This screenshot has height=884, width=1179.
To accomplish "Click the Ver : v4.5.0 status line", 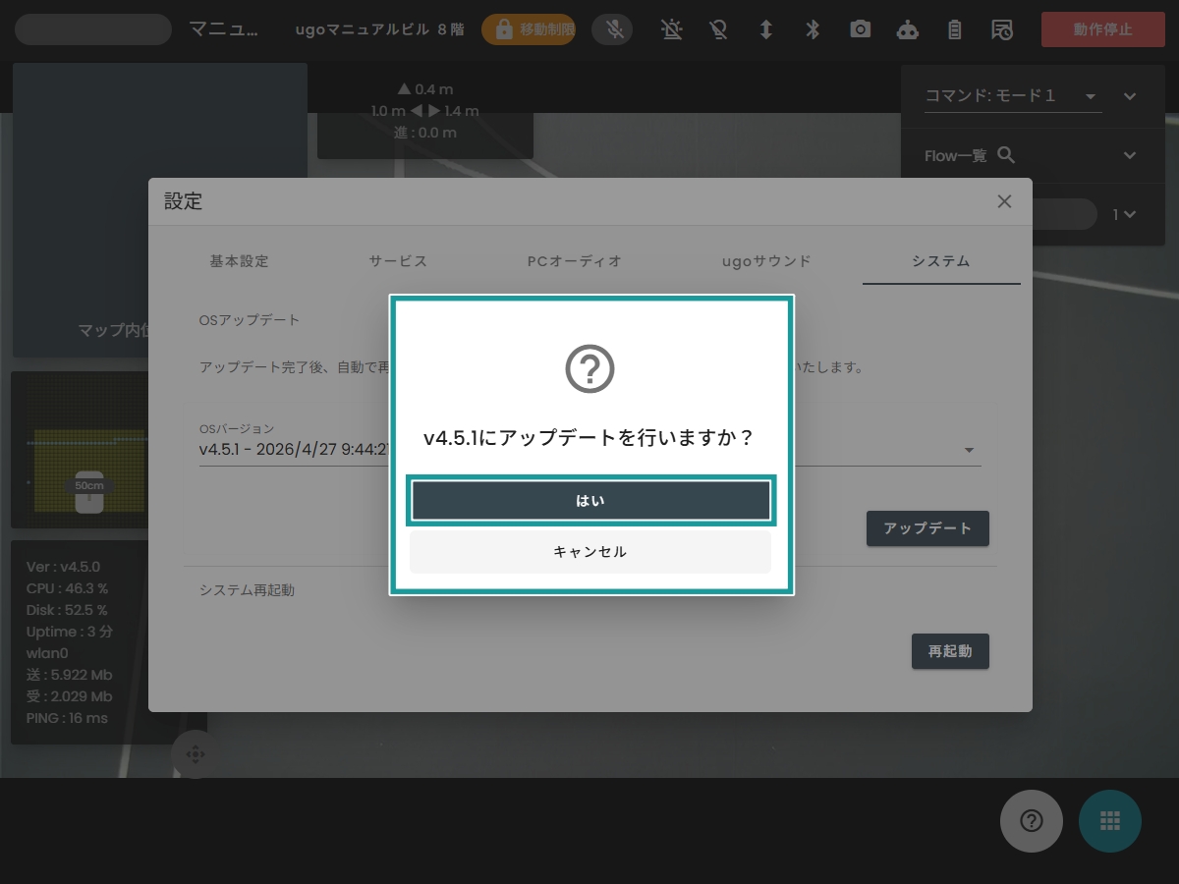I will tap(63, 567).
